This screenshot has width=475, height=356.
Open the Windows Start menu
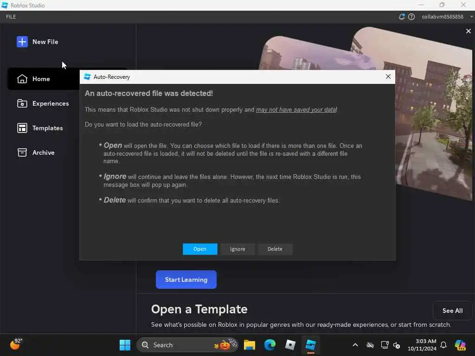click(x=125, y=345)
